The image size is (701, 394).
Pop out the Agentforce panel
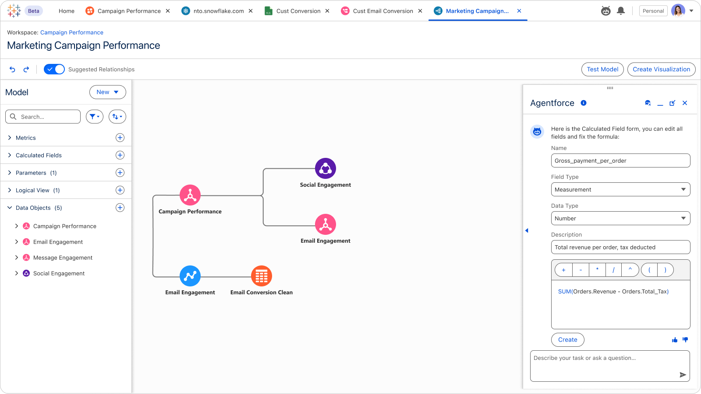click(673, 103)
